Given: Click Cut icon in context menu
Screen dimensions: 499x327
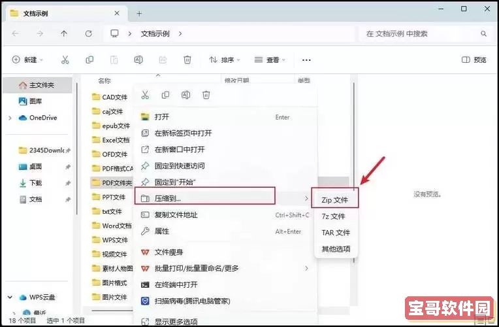Looking at the screenshot, I should [145, 95].
